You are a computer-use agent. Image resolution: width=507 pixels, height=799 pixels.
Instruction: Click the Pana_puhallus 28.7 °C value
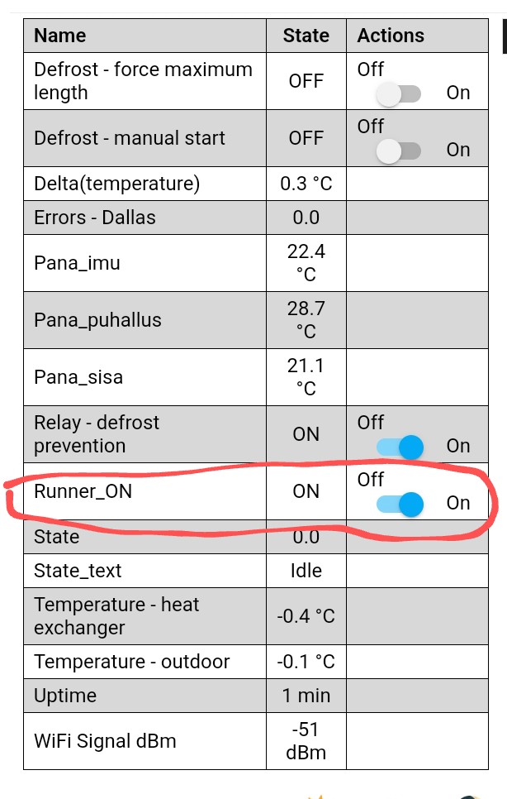(306, 320)
